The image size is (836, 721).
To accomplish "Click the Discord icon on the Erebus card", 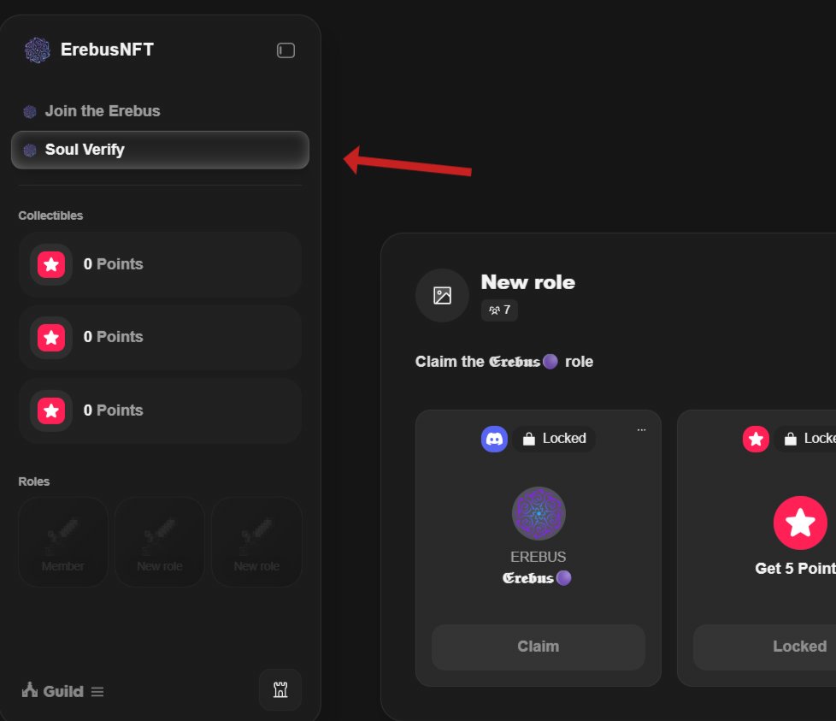I will pyautogui.click(x=494, y=439).
